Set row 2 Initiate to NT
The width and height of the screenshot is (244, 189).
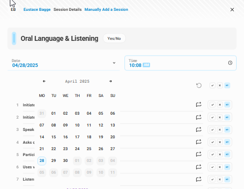pyautogui.click(x=227, y=117)
